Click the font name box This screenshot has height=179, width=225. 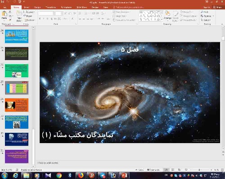[46, 13]
